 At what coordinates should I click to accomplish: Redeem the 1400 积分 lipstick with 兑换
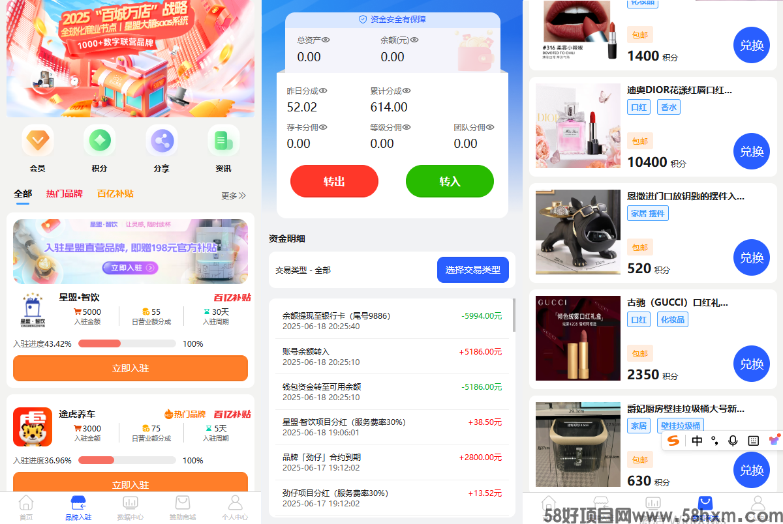[x=752, y=45]
